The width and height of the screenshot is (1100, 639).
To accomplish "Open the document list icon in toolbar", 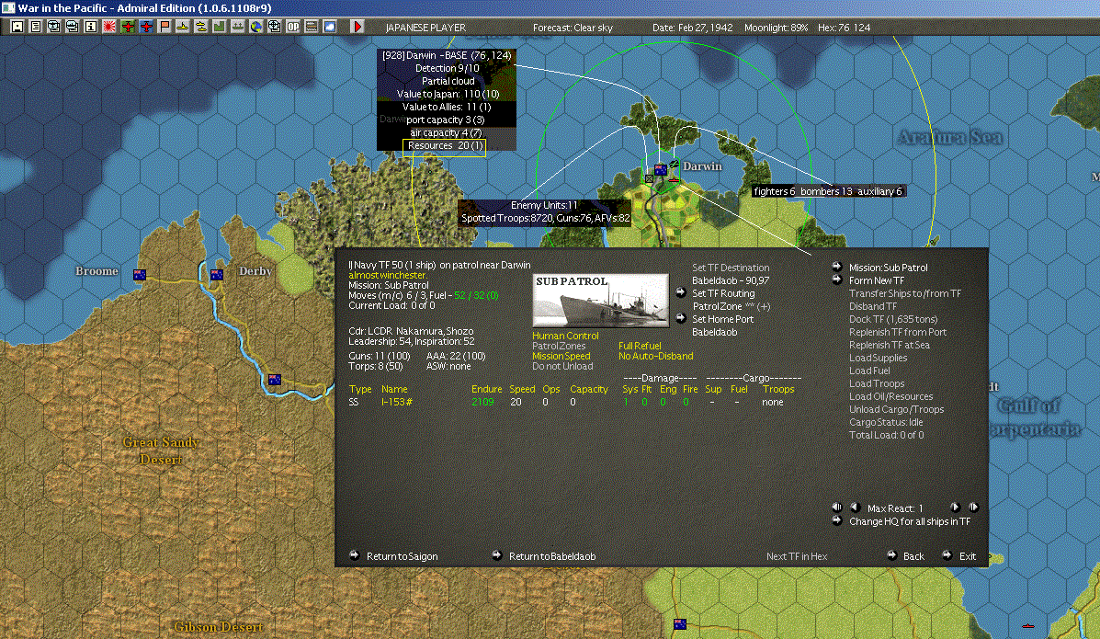I will [36, 27].
